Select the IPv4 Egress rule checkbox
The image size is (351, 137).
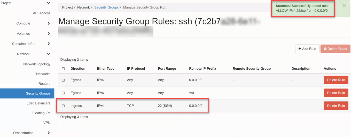coord(64,80)
